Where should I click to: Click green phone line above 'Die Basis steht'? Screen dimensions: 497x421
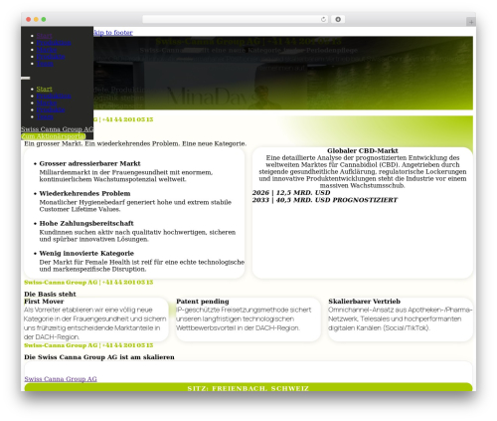tap(88, 283)
